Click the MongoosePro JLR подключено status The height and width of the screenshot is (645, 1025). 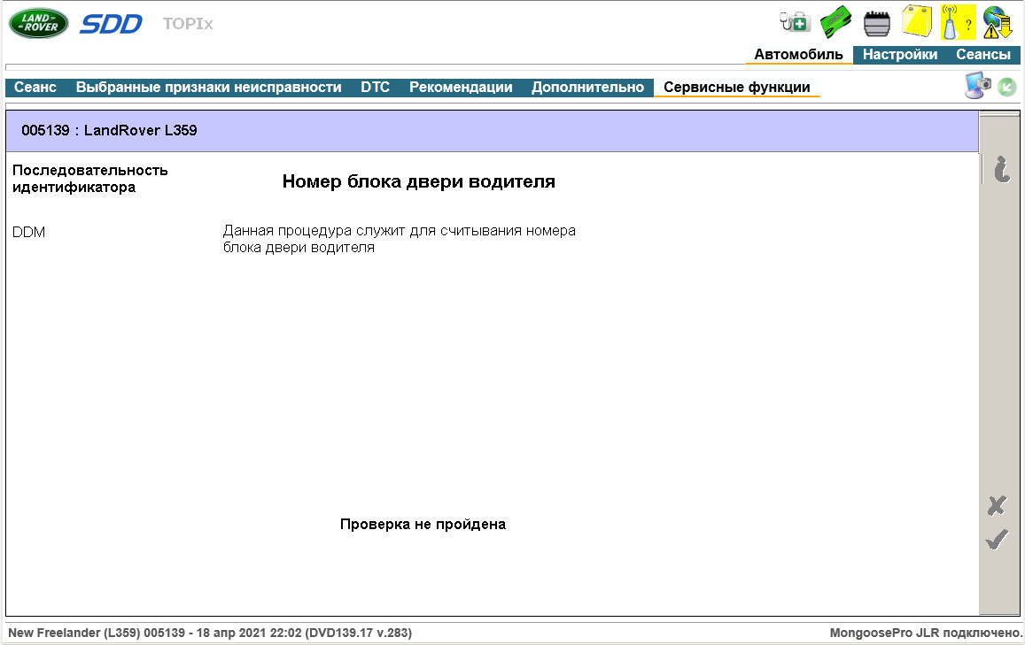(926, 633)
